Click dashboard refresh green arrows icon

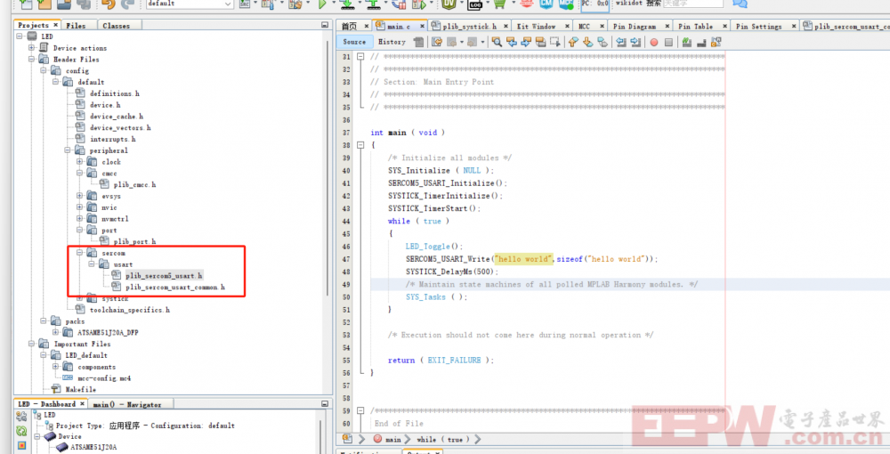click(x=21, y=431)
